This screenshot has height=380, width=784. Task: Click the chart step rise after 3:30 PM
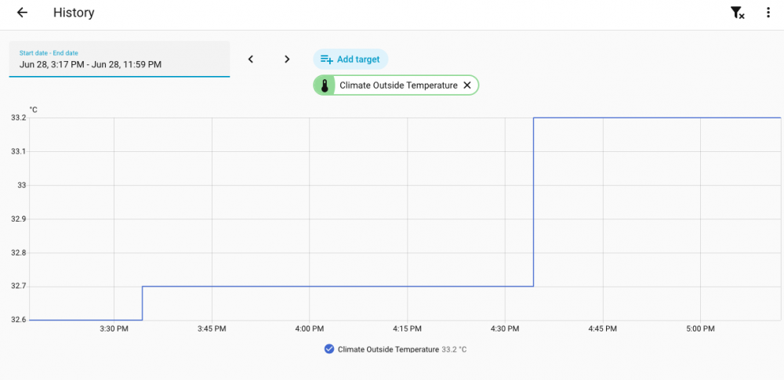pos(143,303)
